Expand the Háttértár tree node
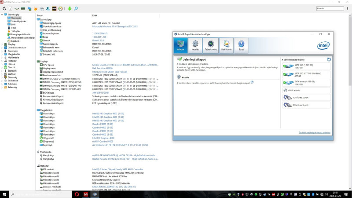 click(x=2, y=61)
